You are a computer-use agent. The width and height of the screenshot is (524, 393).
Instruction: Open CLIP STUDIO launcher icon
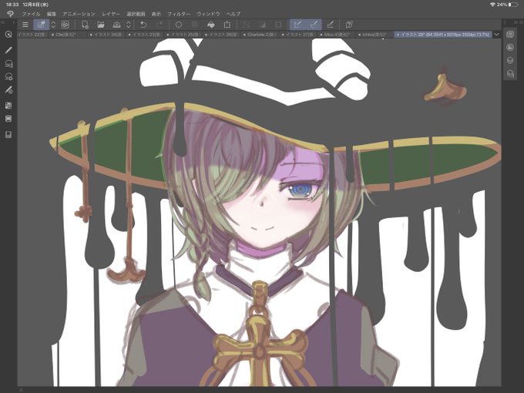tap(65, 25)
